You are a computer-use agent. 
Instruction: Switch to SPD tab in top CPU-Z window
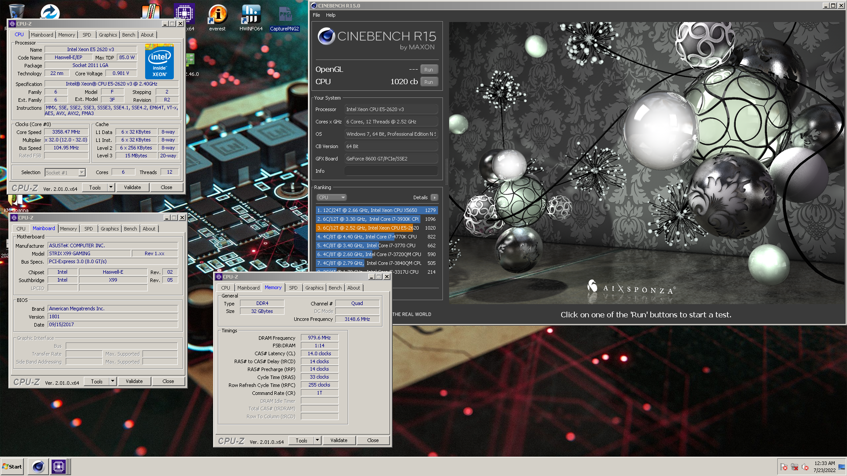pos(87,35)
